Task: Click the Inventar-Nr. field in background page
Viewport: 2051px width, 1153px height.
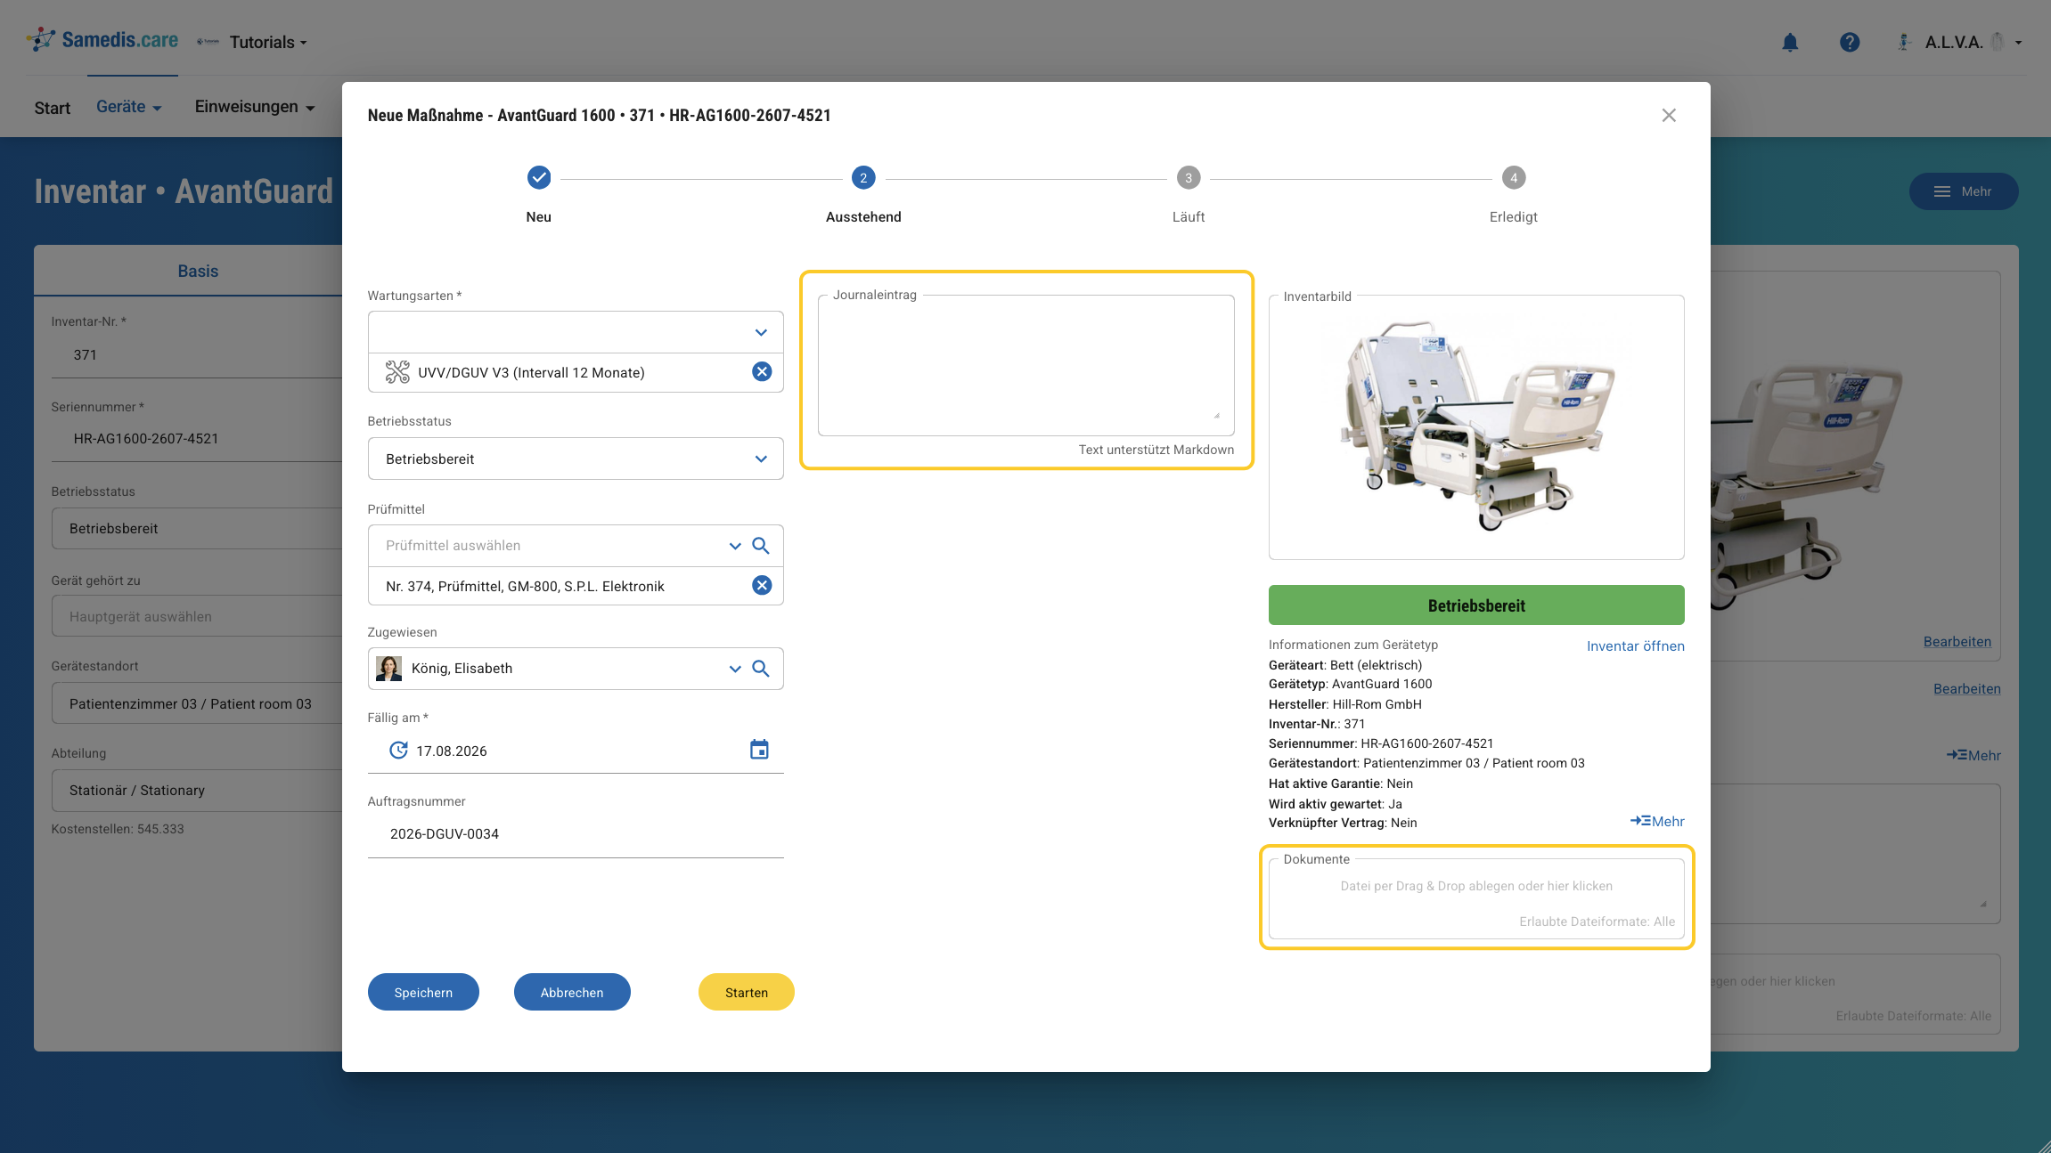Action: (x=196, y=355)
